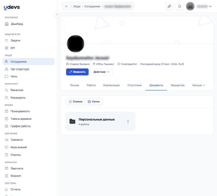Open База знаний
This screenshot has width=217, height=196.
28,147
